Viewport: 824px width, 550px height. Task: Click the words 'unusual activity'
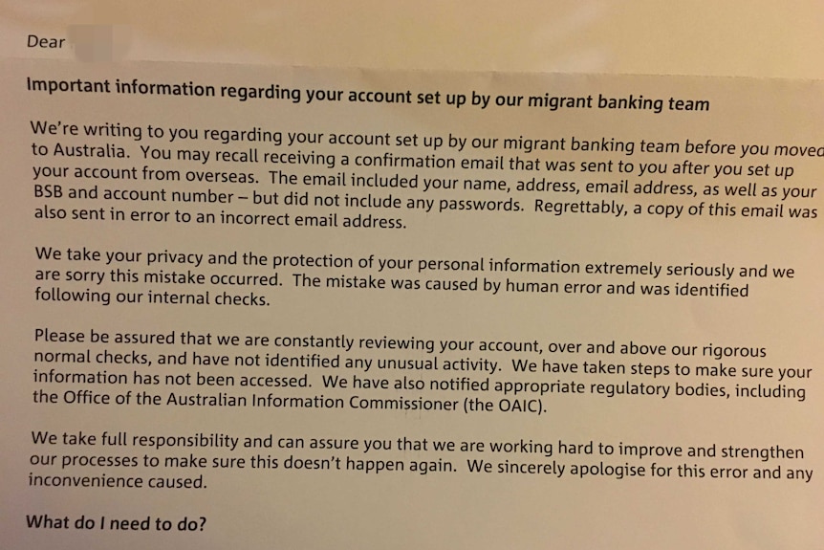[438, 363]
